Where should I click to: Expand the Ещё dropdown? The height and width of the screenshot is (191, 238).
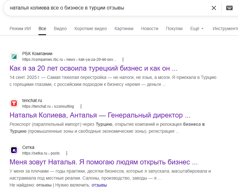tap(197, 29)
